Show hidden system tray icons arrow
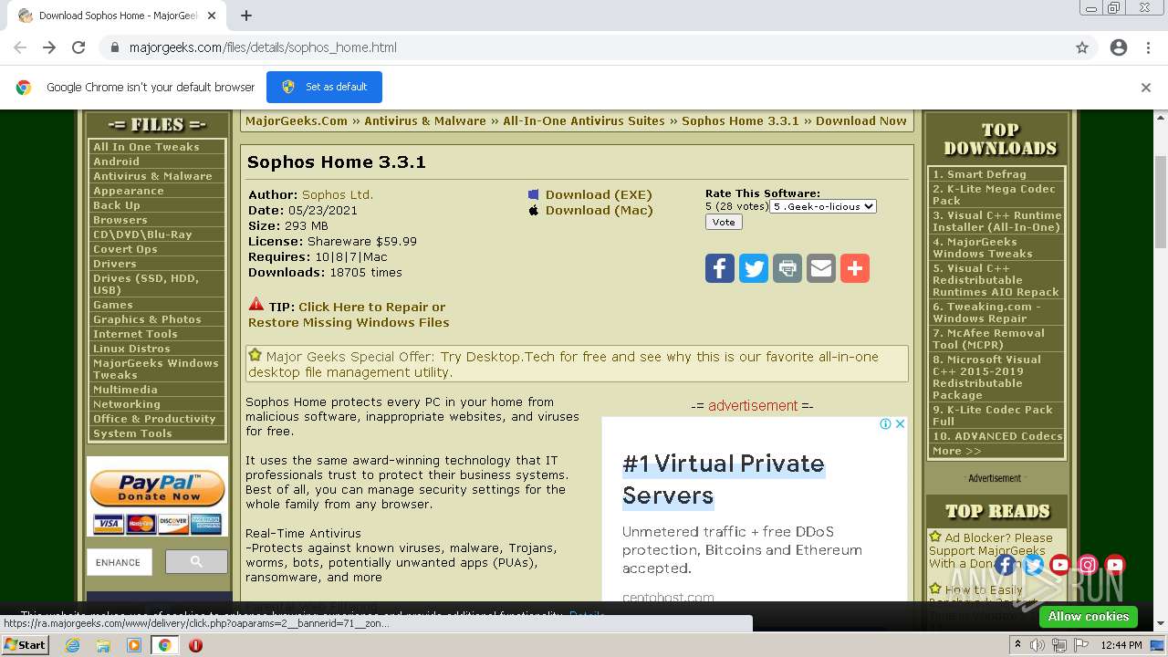This screenshot has height=657, width=1168. click(1017, 645)
